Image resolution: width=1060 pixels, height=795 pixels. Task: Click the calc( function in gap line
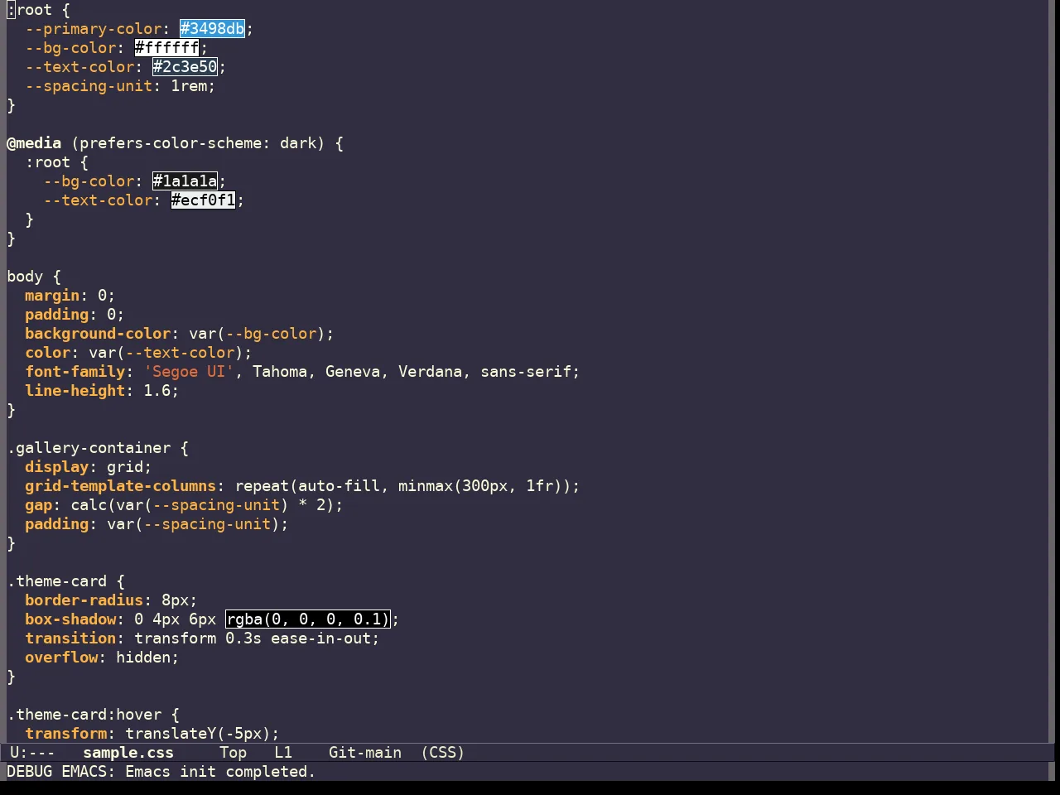(x=94, y=505)
